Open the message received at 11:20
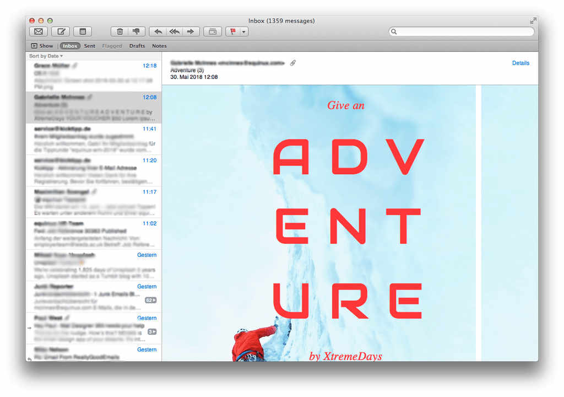 point(94,170)
